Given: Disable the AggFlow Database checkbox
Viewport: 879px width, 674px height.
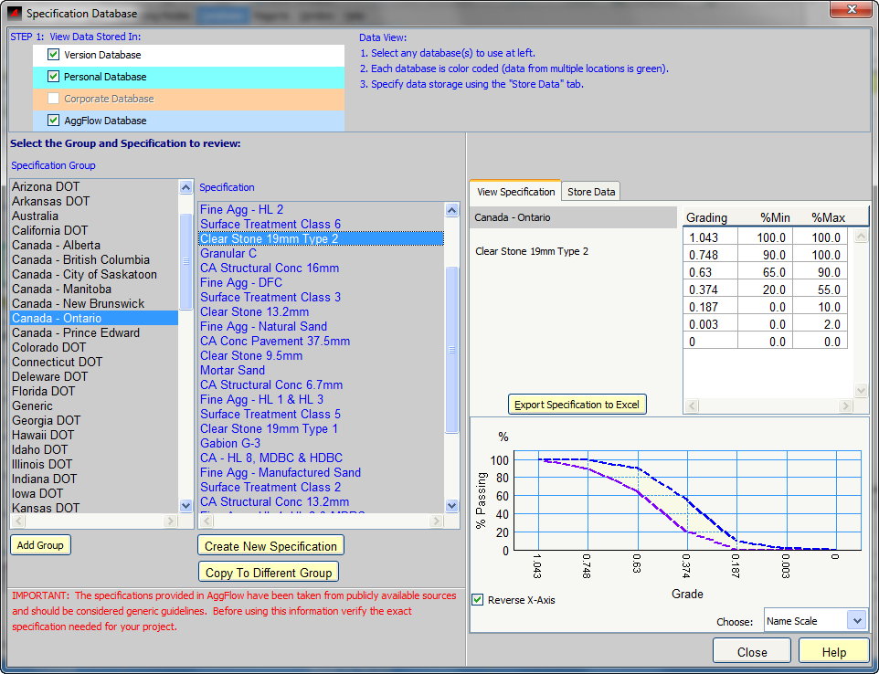Looking at the screenshot, I should (55, 120).
